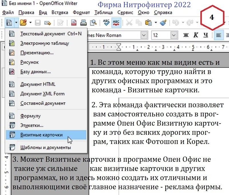Choose Документ HTML menu entry
The height and width of the screenshot is (195, 229).
[x=46, y=84]
